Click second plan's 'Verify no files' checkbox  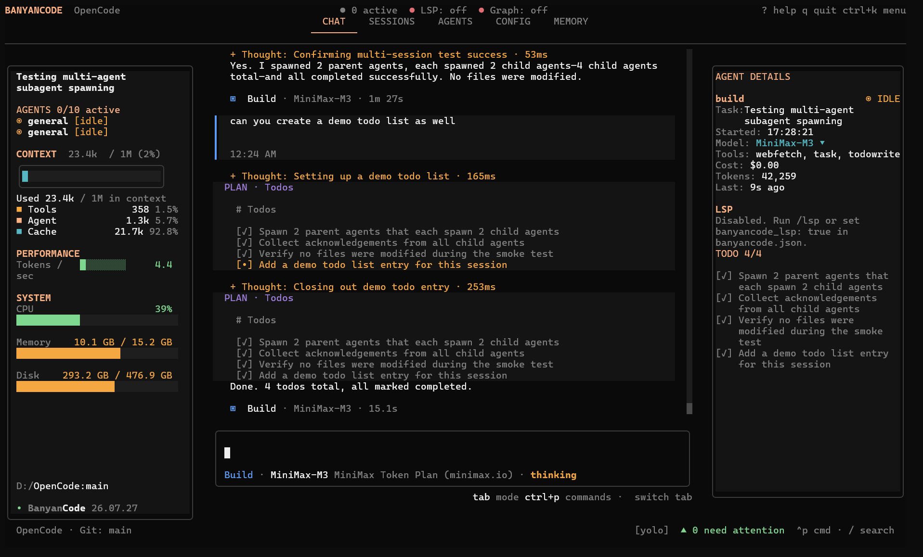pyautogui.click(x=244, y=364)
